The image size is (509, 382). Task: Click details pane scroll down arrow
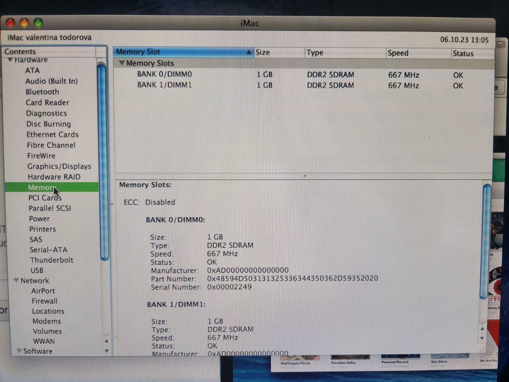pyautogui.click(x=482, y=338)
